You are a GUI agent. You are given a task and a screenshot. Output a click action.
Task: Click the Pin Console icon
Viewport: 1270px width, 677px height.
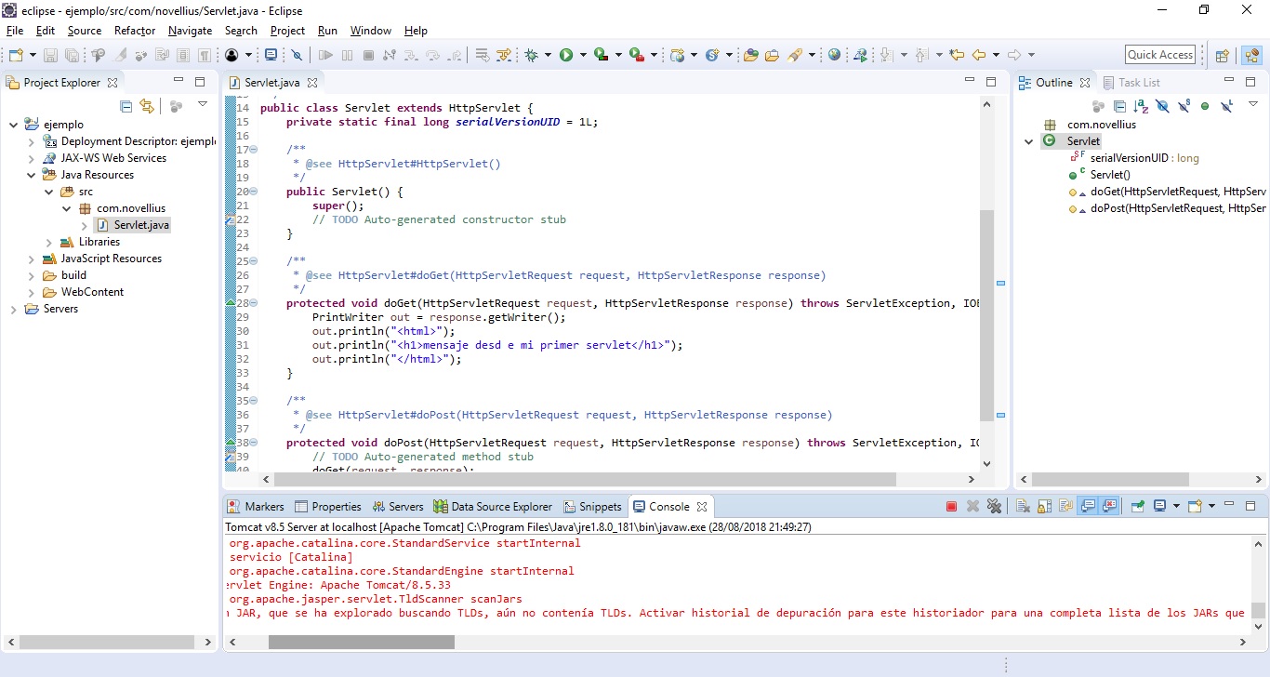point(1136,507)
